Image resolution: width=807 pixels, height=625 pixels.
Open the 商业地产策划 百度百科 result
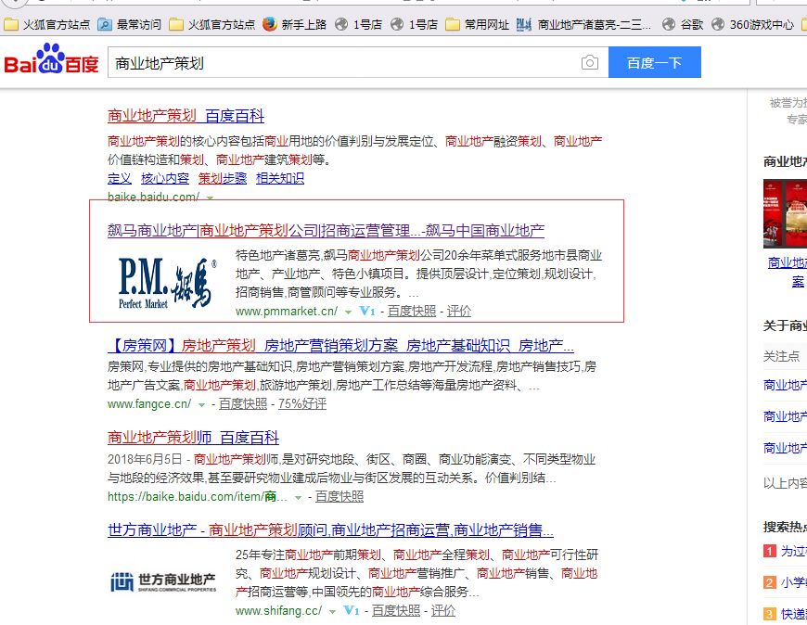[186, 114]
